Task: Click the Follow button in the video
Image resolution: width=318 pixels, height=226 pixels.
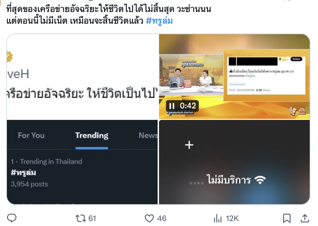Action: (296, 59)
